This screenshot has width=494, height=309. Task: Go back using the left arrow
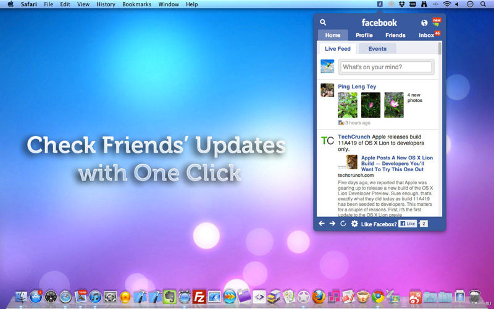click(x=322, y=223)
